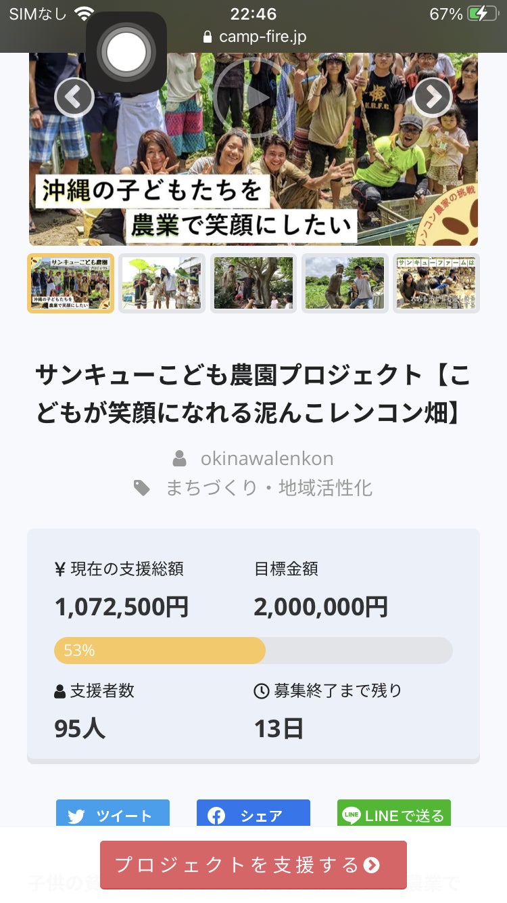
Task: Select the first highlighted gallery thumbnail
Action: pyautogui.click(x=70, y=283)
